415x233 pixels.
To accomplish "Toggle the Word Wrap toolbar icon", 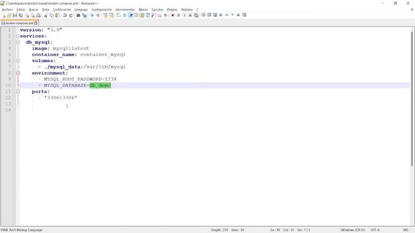I will 118,16.
